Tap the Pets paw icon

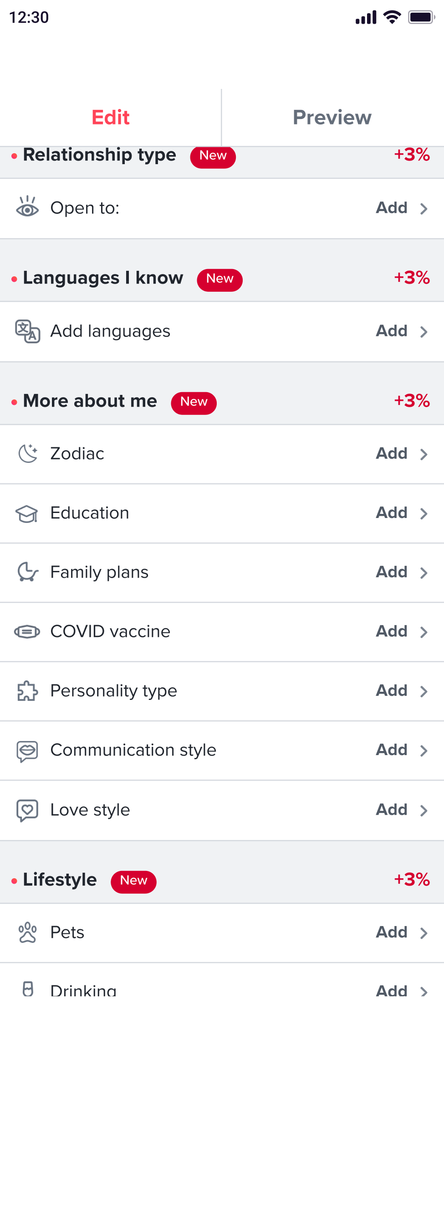click(x=27, y=932)
